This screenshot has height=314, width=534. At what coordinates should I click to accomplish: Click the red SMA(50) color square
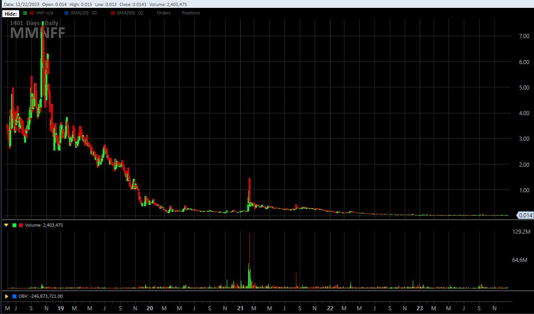tap(112, 13)
